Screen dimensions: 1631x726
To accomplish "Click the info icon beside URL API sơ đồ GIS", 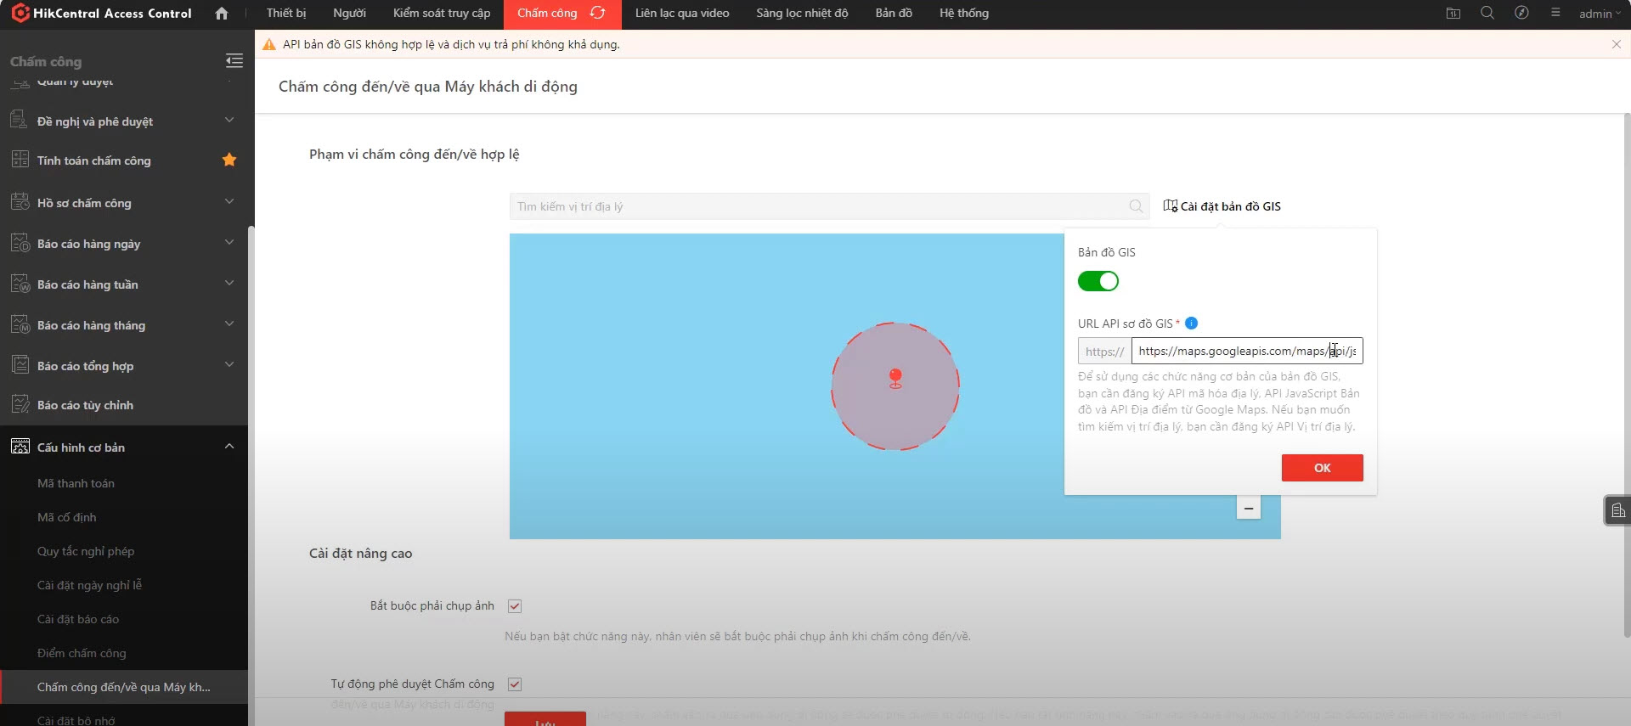I will coord(1191,324).
